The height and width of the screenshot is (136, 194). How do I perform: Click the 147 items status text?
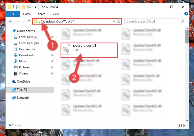point(15,125)
